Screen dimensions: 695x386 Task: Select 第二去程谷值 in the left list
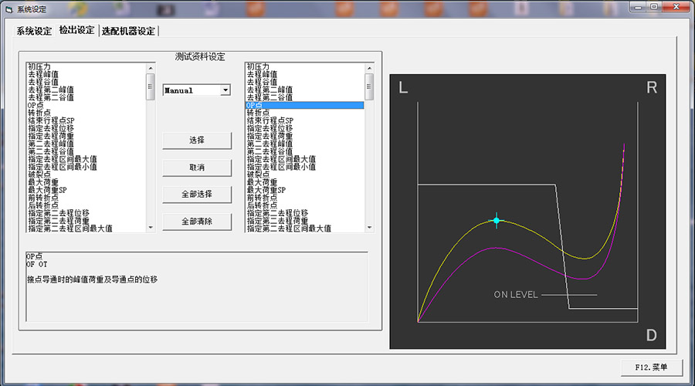click(x=51, y=151)
